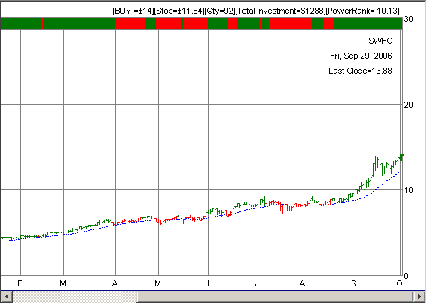The width and height of the screenshot is (427, 303).
Task: Click the 30 price axis label
Action: [408, 19]
